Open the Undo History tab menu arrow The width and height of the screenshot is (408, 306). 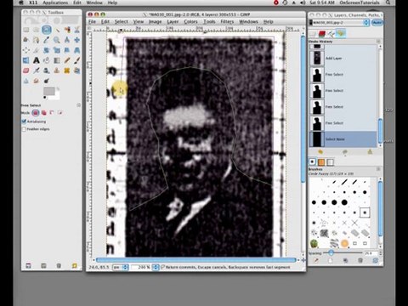[x=378, y=42]
